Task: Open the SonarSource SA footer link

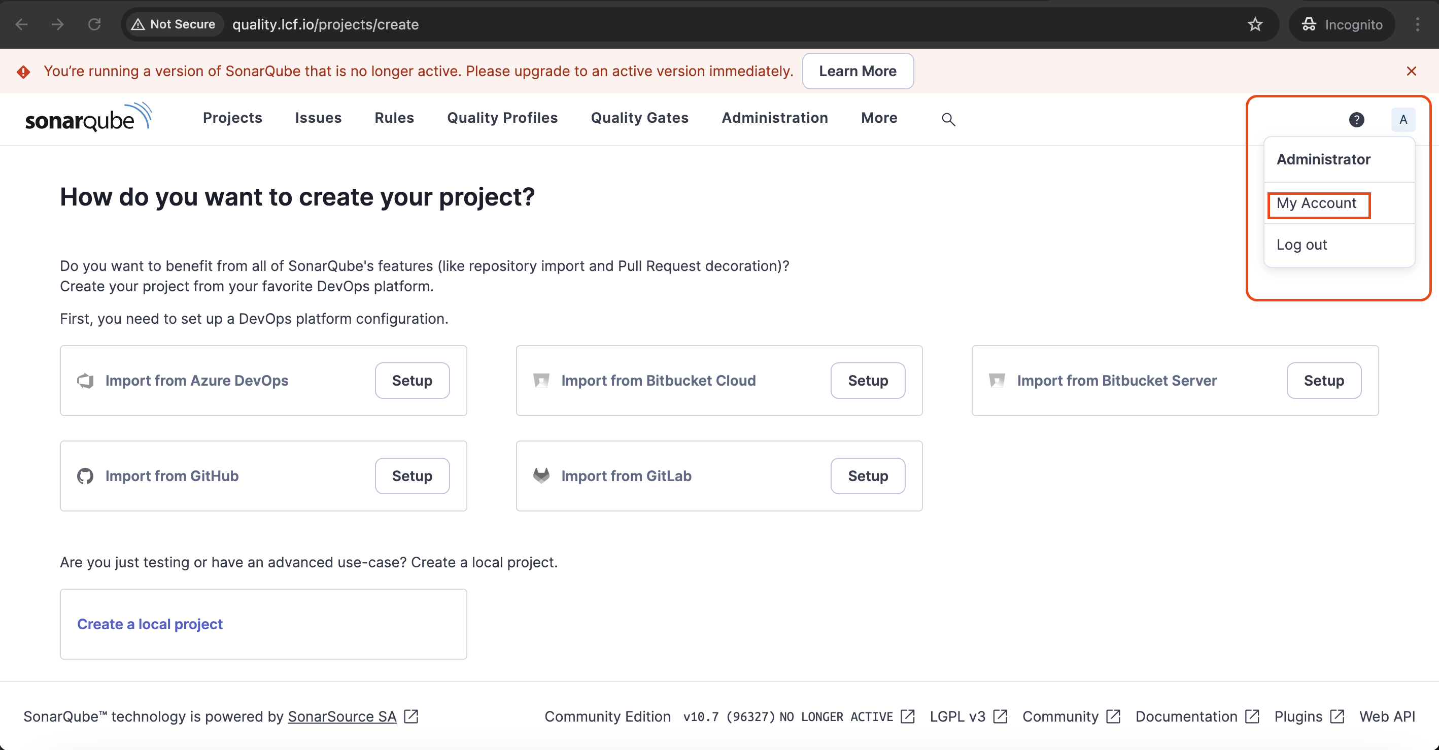Action: 342,717
